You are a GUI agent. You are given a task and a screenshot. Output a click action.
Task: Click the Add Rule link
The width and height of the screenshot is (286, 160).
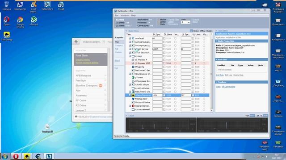click(x=220, y=75)
